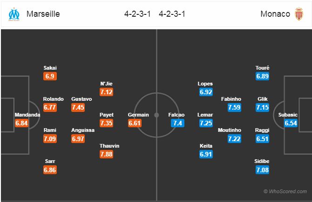
Task: Click Germain's 6.61 rating badge
Action: tap(135, 123)
